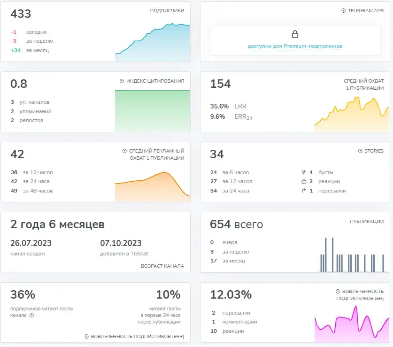The height and width of the screenshot is (347, 393).
Task: Click the '9.6% ERR24' row
Action: pyautogui.click(x=231, y=117)
